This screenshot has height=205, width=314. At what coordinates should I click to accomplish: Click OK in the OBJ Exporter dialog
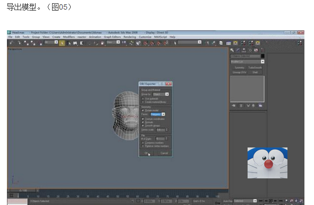click(x=147, y=153)
